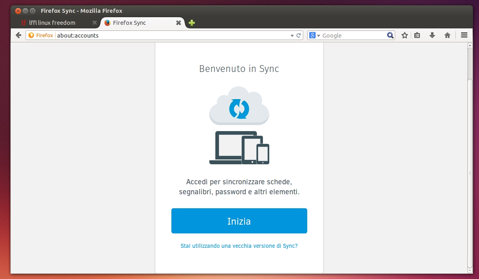Close the Firefox Sync tab
The height and width of the screenshot is (279, 479).
tap(179, 23)
